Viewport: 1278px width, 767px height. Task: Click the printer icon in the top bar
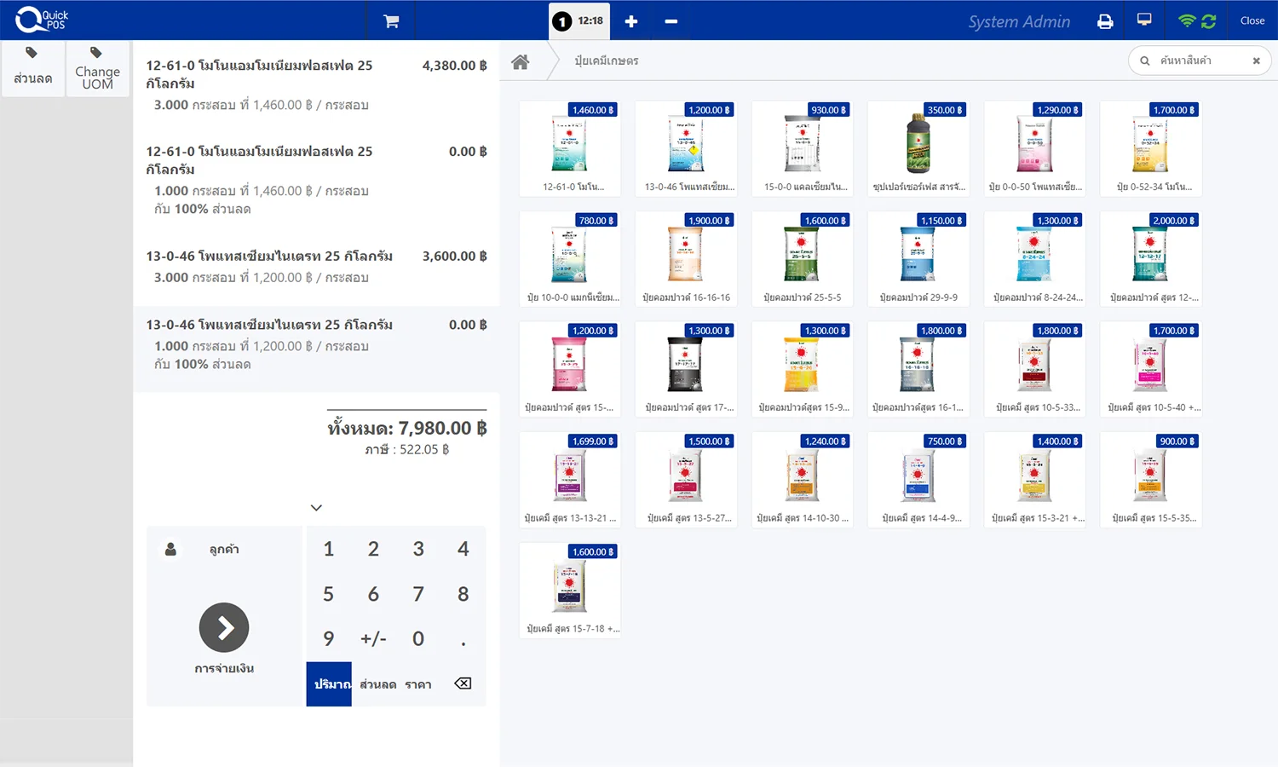pos(1104,20)
